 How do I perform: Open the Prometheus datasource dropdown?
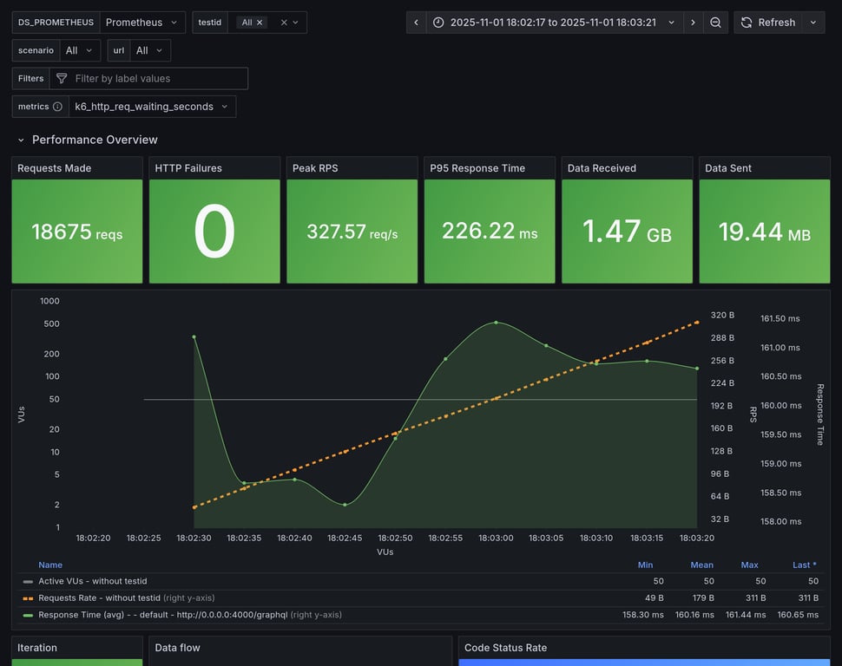[142, 23]
